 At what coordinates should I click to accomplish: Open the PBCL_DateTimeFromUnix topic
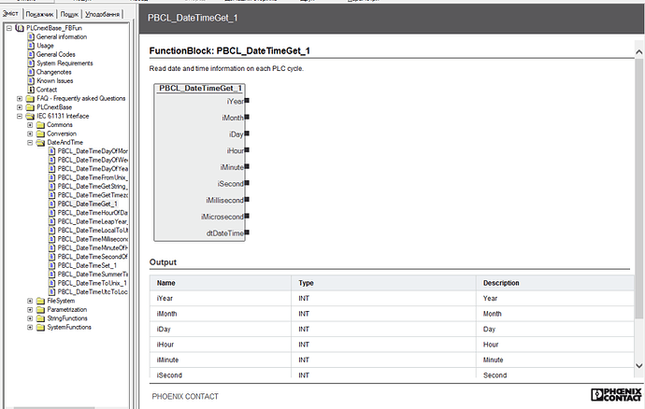coord(93,177)
